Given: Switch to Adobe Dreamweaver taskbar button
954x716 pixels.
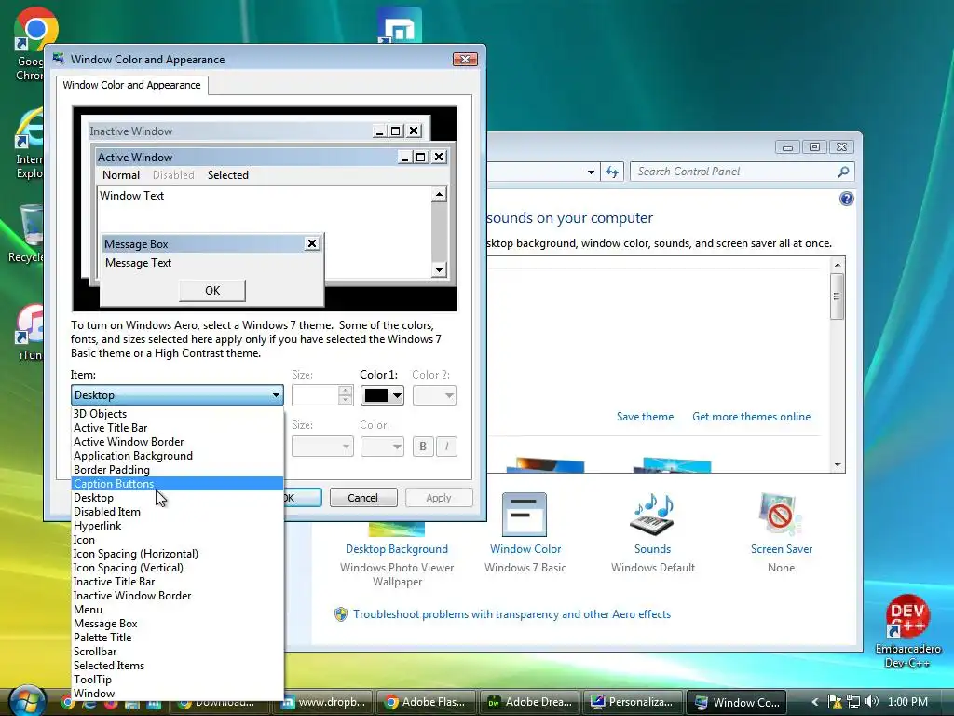Looking at the screenshot, I should 529,702.
